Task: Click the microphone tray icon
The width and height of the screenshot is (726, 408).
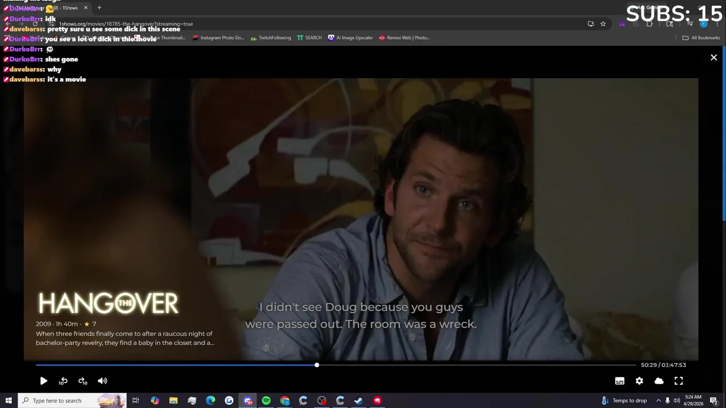Action: click(x=668, y=401)
